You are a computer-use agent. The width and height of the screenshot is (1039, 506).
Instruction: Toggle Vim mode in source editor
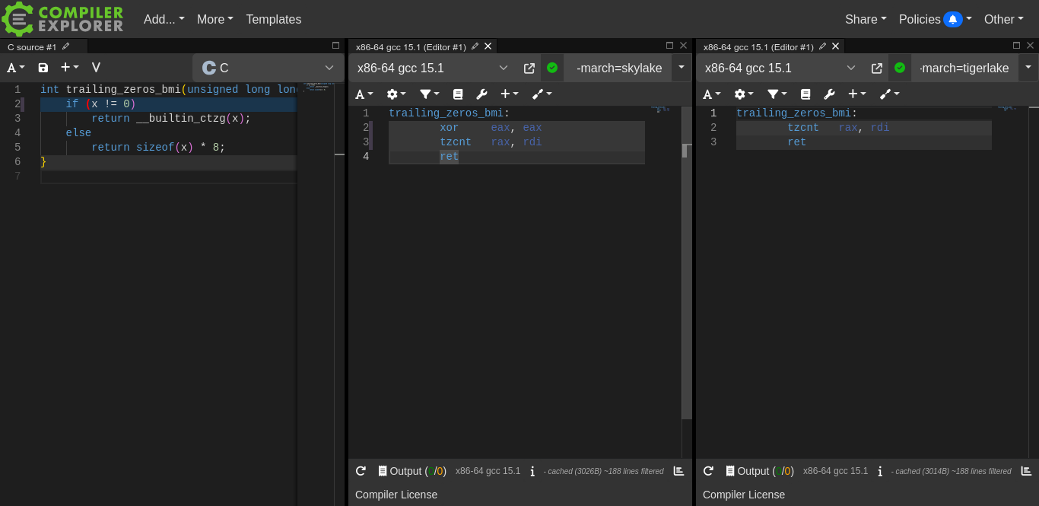(96, 68)
